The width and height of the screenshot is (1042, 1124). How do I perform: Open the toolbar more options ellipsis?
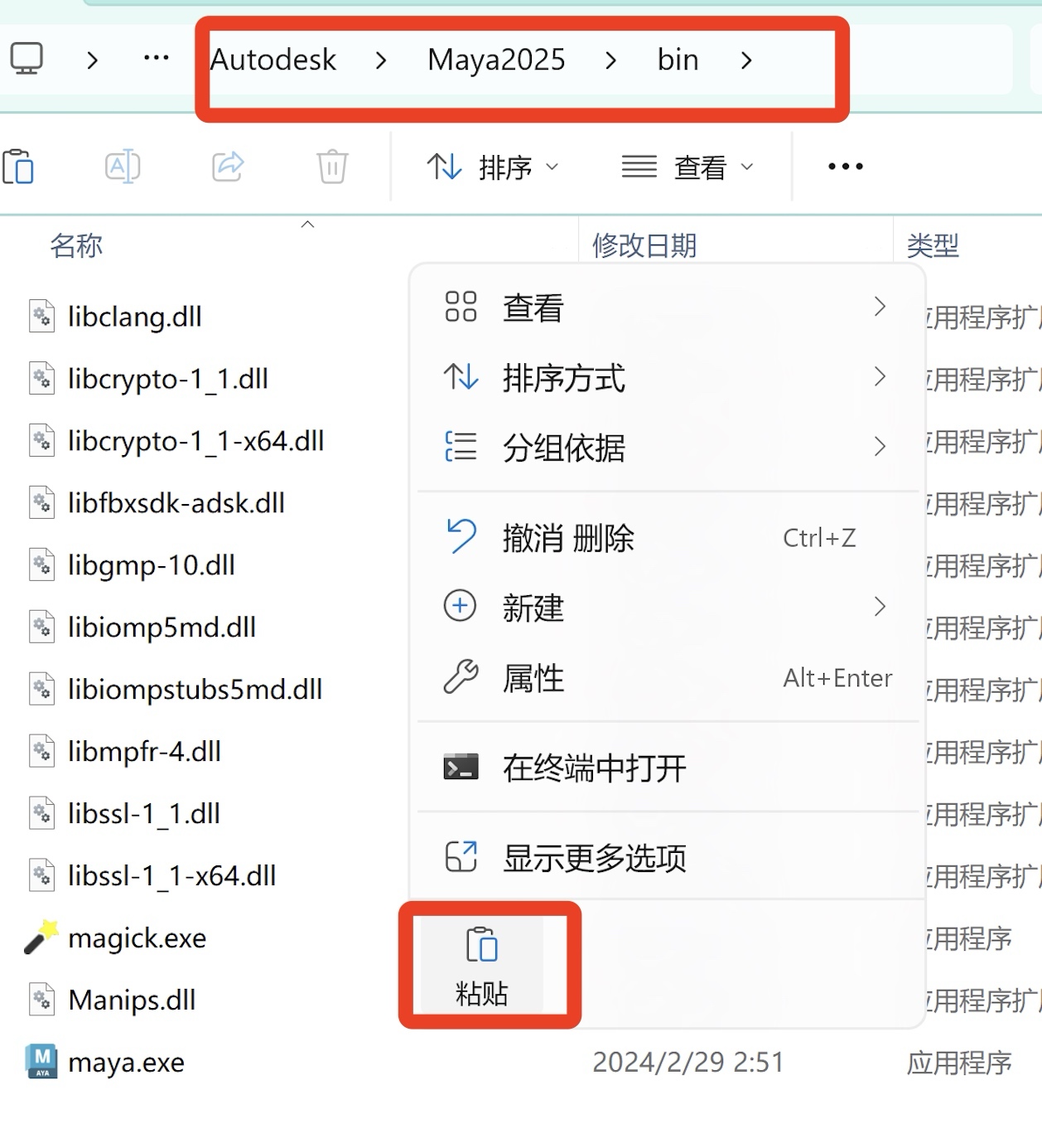(846, 167)
